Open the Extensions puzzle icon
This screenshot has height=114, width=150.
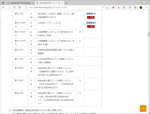pyautogui.click(x=124, y=8)
